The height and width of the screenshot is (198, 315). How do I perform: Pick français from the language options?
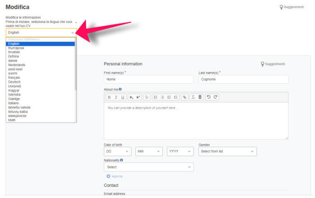(x=14, y=77)
